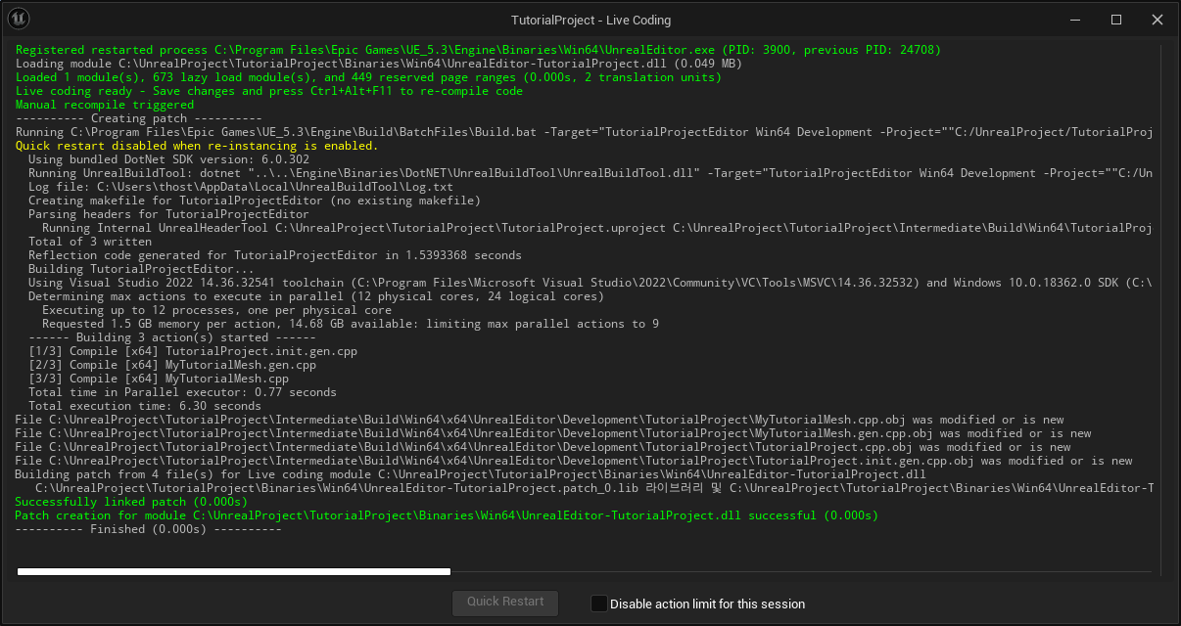Click the 'Patch creation for module' successful line
The width and height of the screenshot is (1181, 626).
pos(447,515)
